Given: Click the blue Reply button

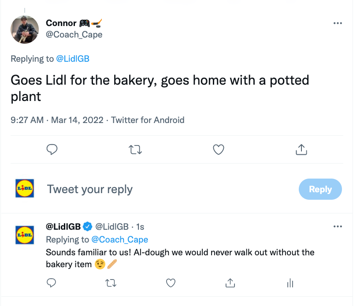Looking at the screenshot, I should [x=320, y=189].
